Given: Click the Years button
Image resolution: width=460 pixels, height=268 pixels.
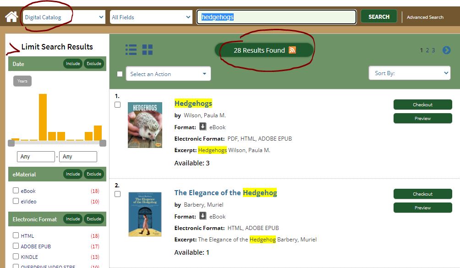Looking at the screenshot, I should coord(22,81).
